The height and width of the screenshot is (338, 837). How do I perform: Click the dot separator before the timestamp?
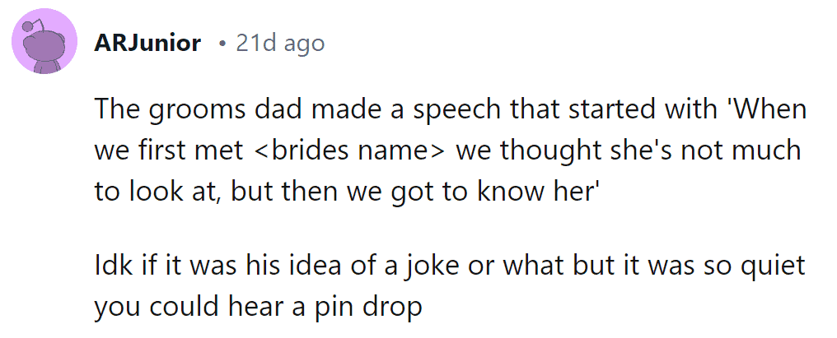(x=222, y=44)
